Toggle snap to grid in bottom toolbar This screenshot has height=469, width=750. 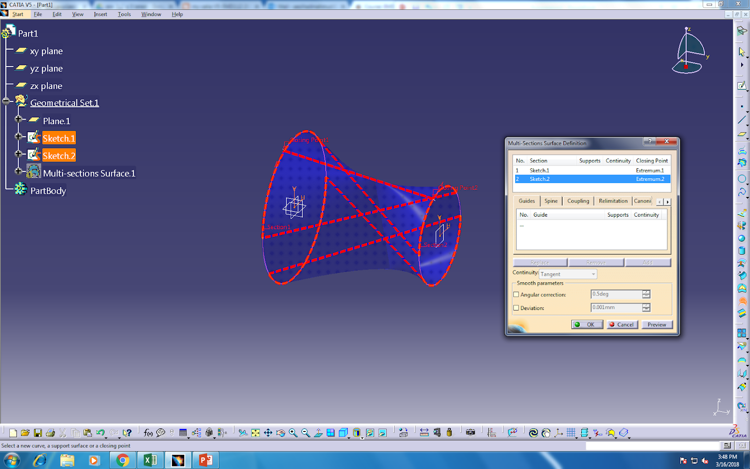(x=570, y=432)
